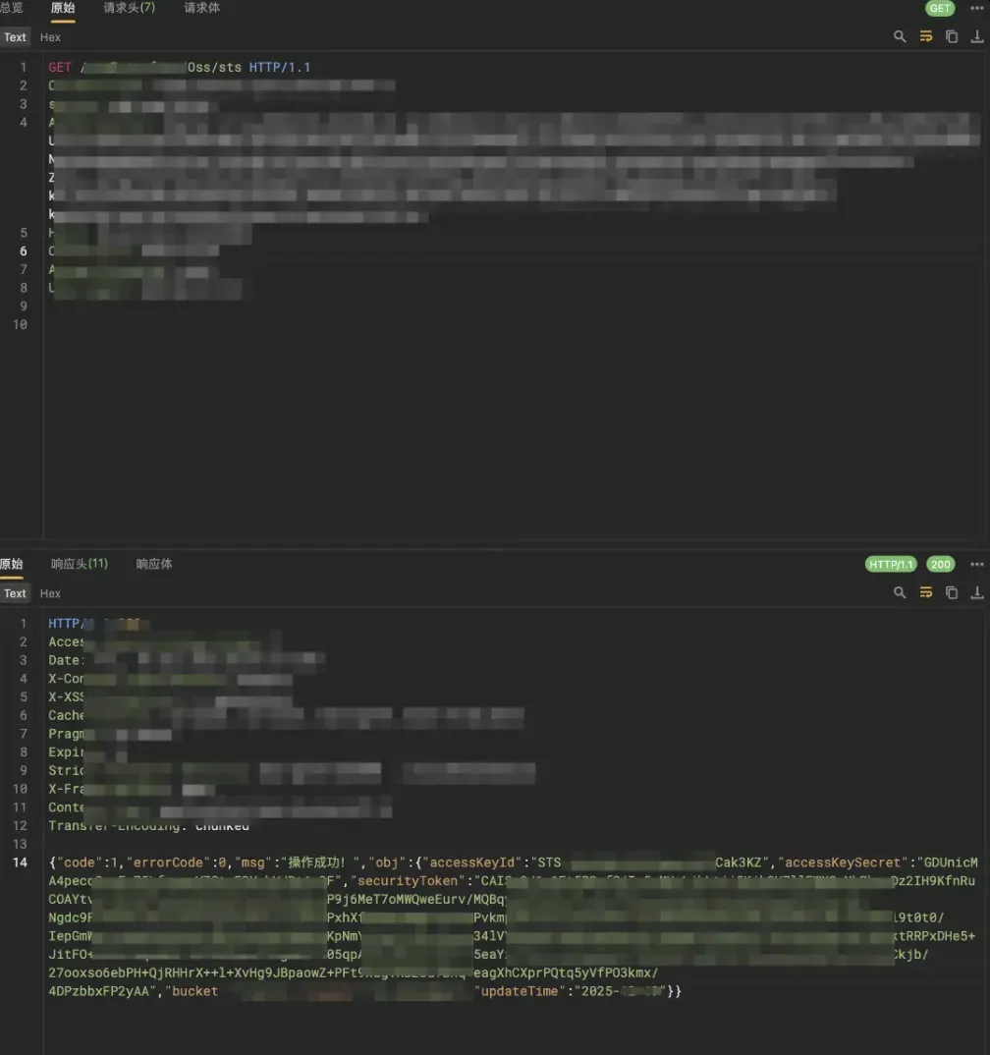The image size is (990, 1055).
Task: Open the 请求体 tab
Action: coord(201,8)
